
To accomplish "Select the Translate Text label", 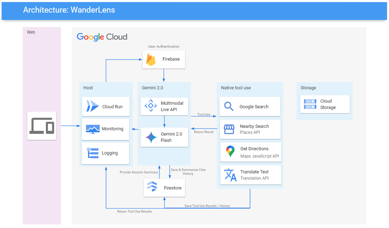I will point(254,172).
